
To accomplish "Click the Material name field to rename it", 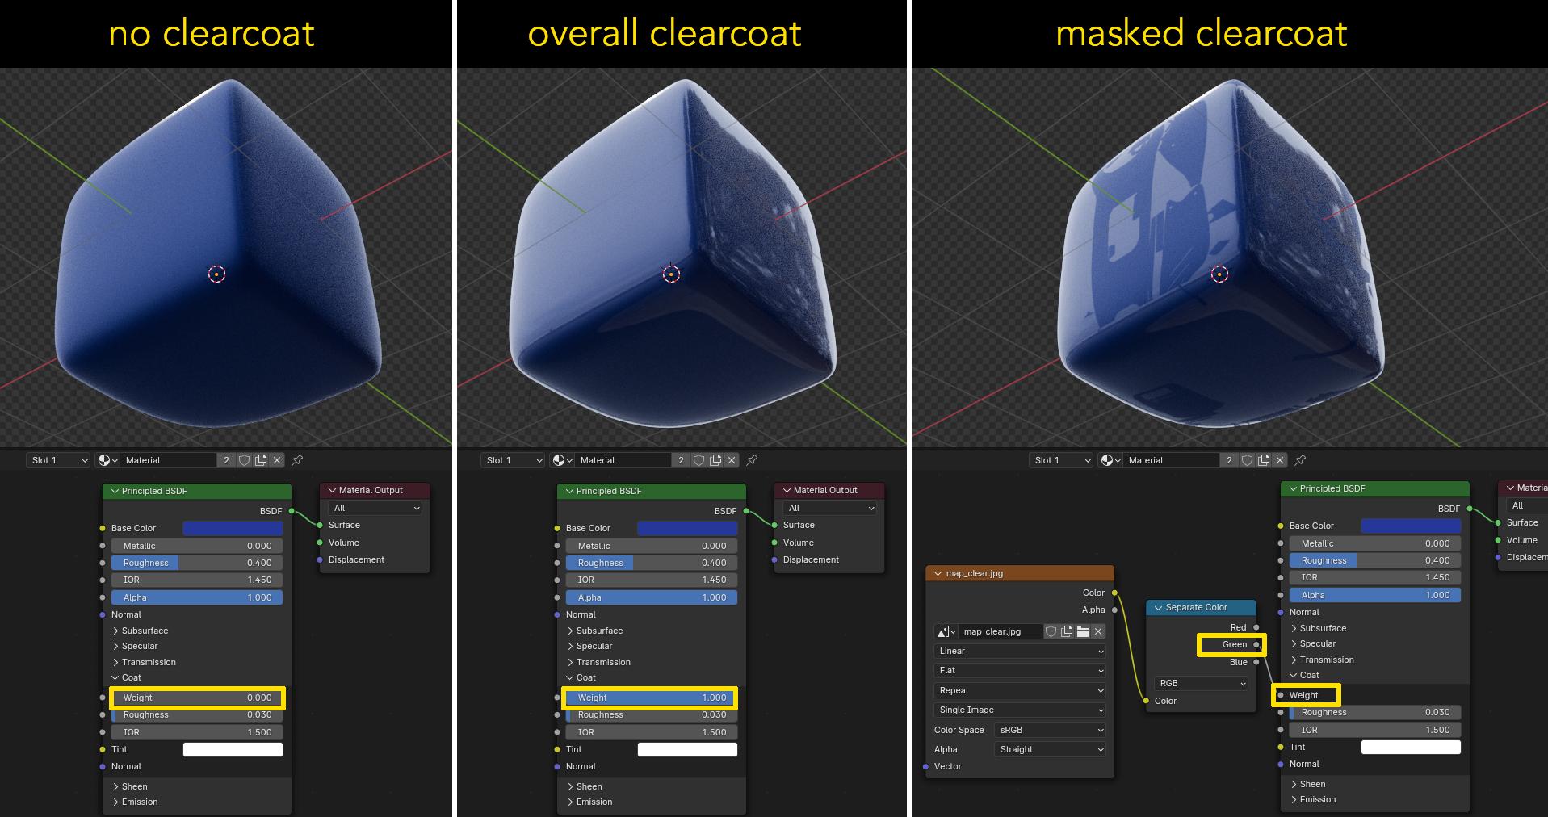I will pyautogui.click(x=162, y=459).
